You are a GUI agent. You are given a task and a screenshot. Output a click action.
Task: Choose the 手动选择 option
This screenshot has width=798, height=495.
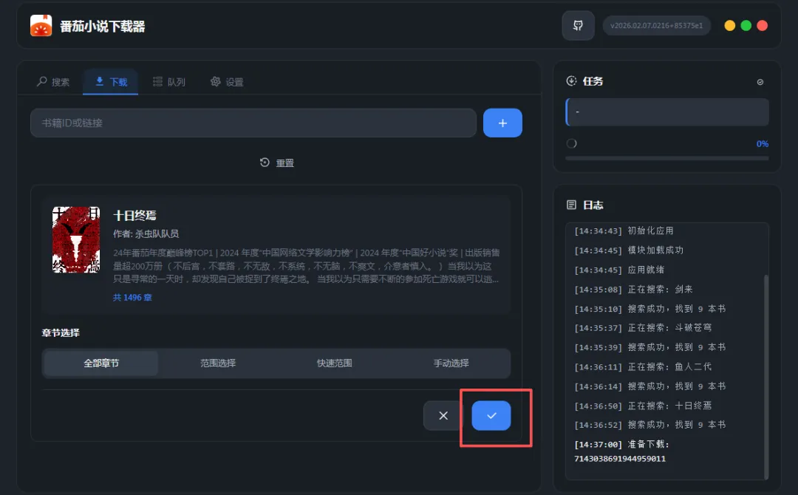pyautogui.click(x=451, y=363)
